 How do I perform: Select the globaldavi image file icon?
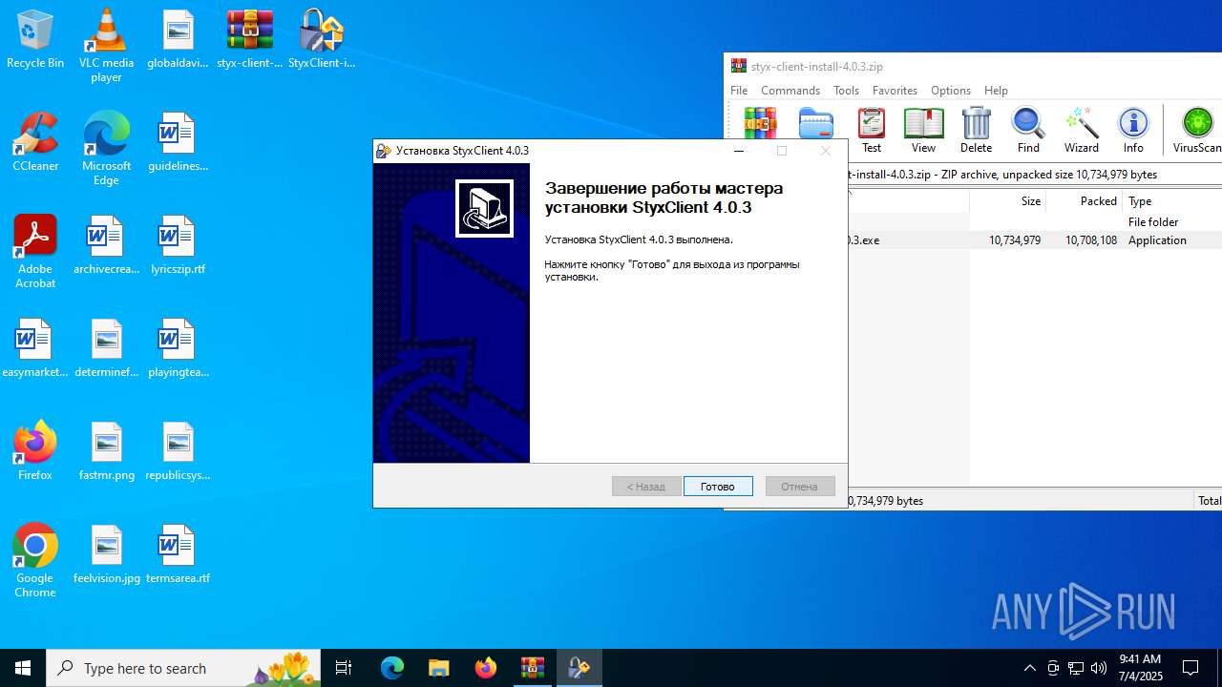tap(178, 40)
